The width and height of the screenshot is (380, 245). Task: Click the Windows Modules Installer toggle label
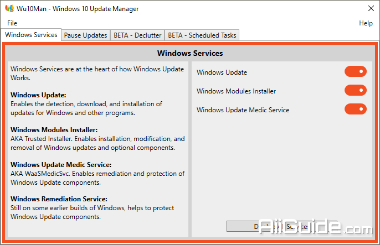[x=236, y=91]
